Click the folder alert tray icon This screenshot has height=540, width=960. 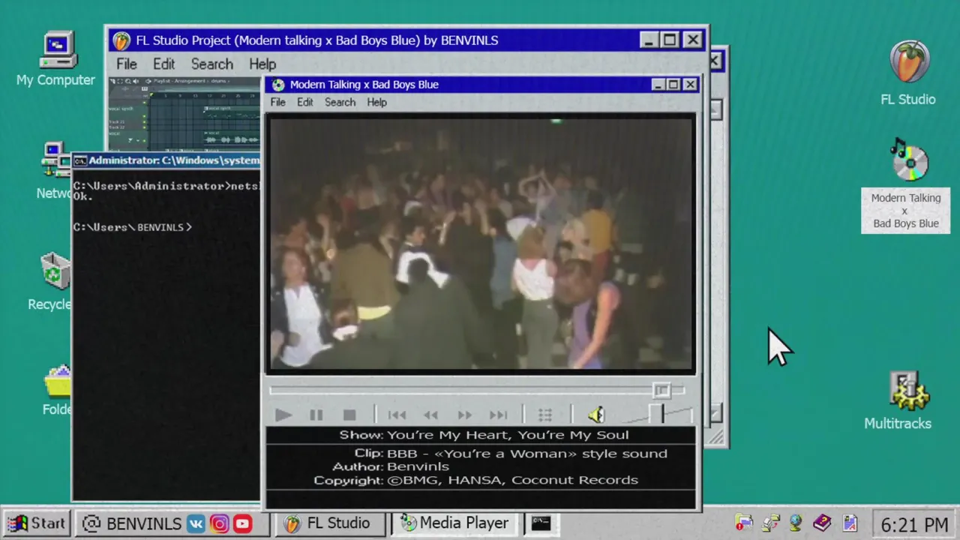(743, 523)
